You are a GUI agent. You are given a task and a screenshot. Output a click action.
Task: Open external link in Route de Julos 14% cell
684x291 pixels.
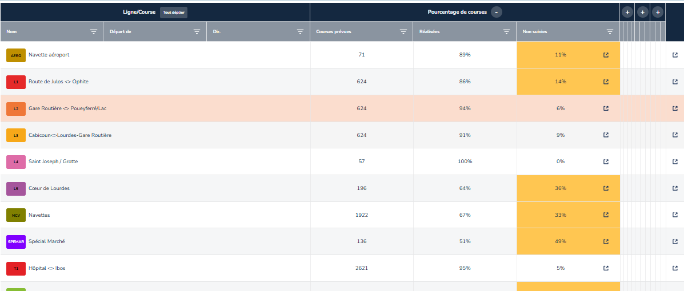(606, 82)
